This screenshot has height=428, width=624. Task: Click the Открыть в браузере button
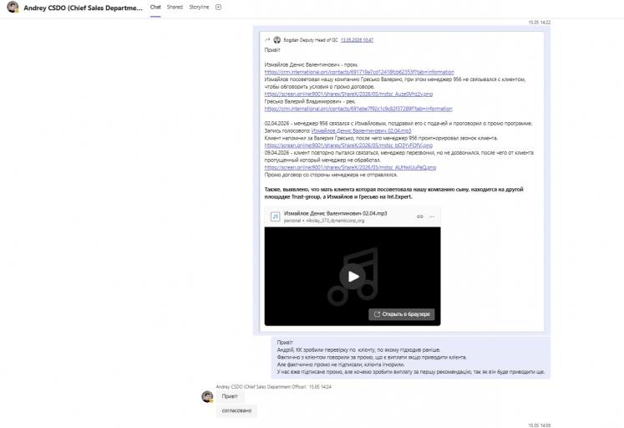click(x=402, y=314)
